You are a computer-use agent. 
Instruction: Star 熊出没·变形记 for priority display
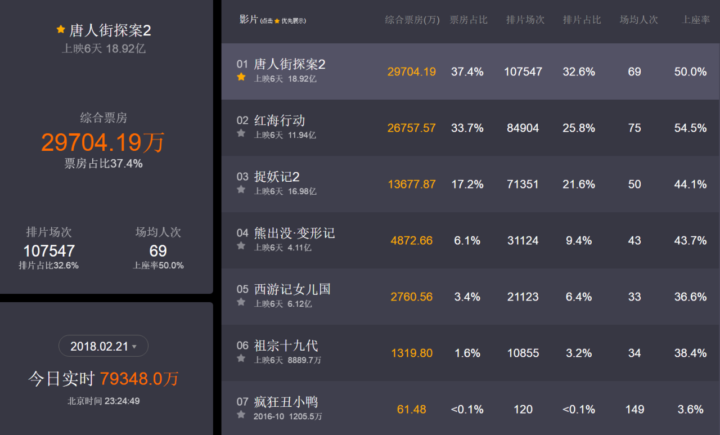(x=241, y=246)
